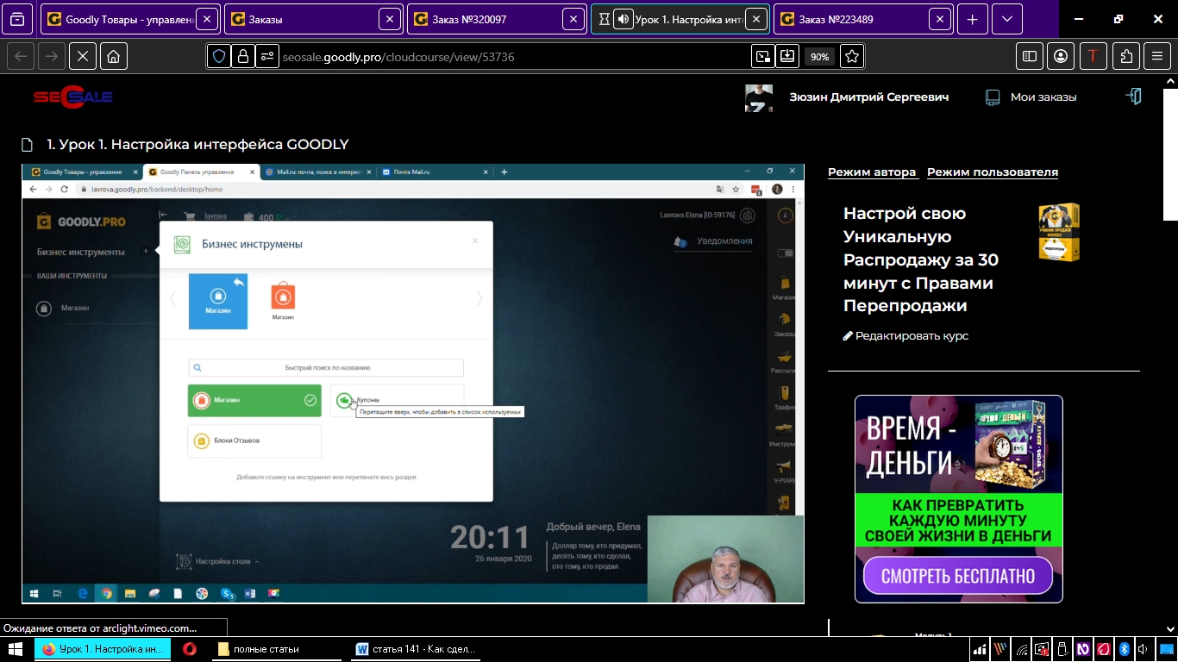
Task: Expand the list of all tabs
Action: click(x=1006, y=20)
